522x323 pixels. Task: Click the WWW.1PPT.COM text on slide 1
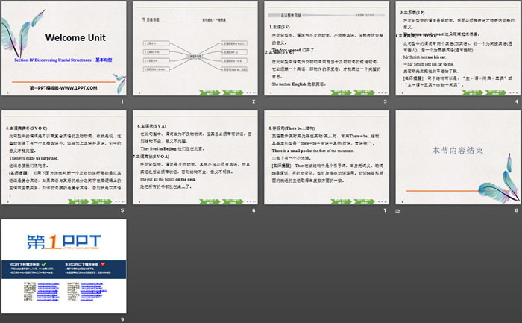click(64, 88)
